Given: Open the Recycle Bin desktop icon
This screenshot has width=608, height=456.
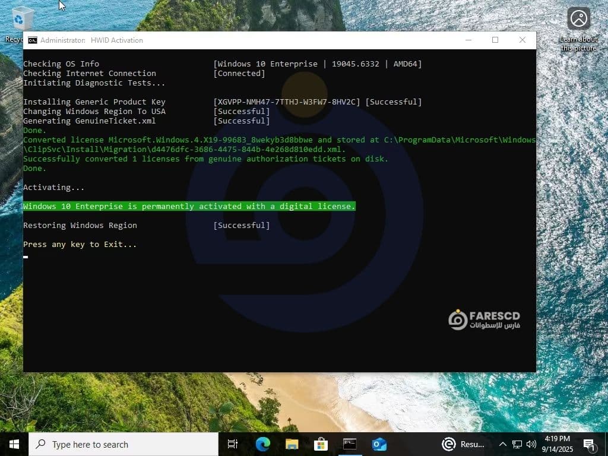Looking at the screenshot, I should click(22, 18).
